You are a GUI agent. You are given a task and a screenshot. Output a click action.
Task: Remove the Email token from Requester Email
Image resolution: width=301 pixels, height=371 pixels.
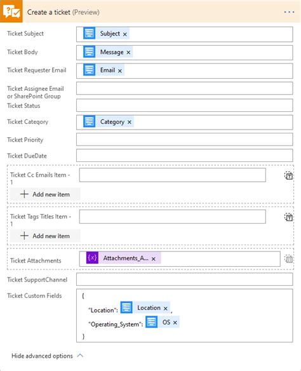(x=120, y=71)
